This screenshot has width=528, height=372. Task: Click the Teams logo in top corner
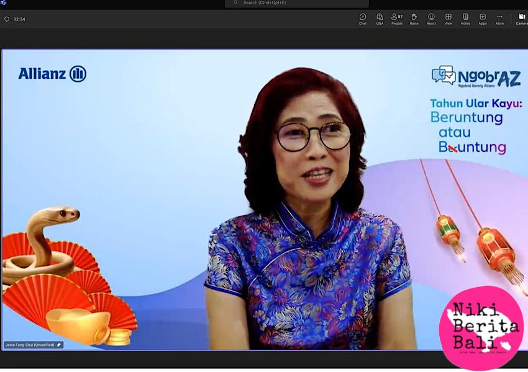3,3
